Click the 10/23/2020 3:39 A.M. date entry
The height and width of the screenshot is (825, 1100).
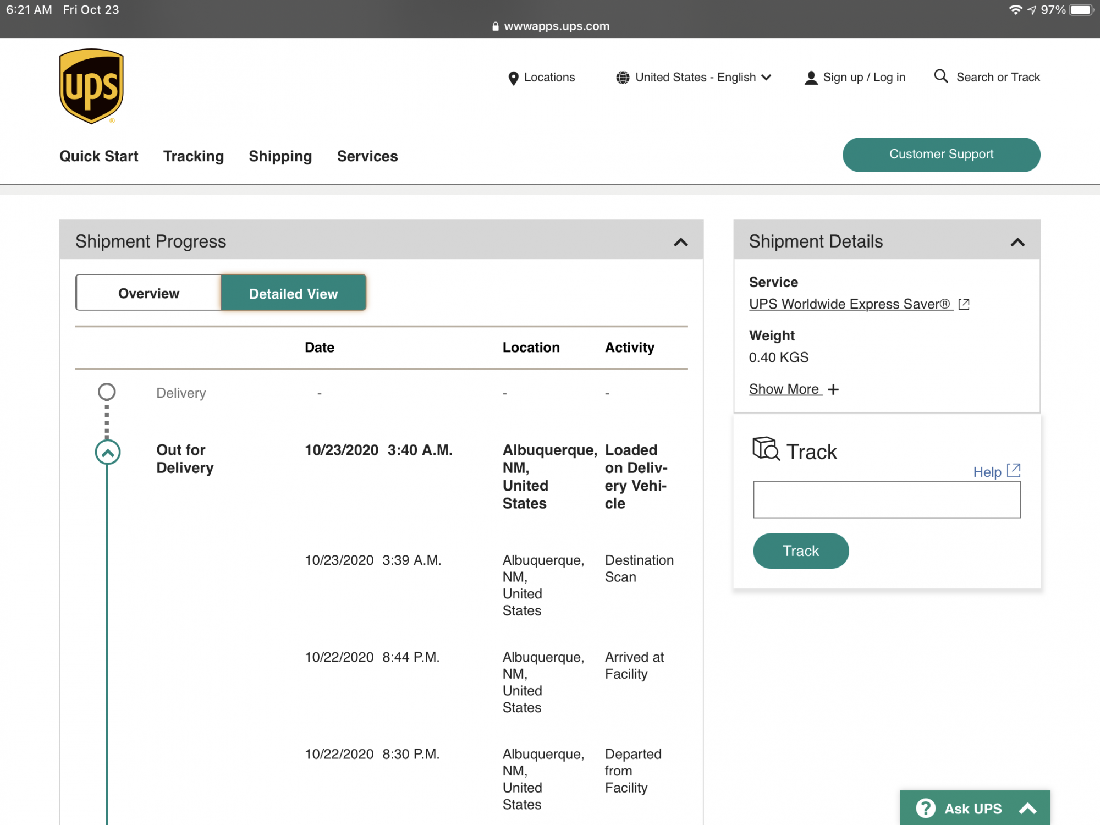pos(373,560)
